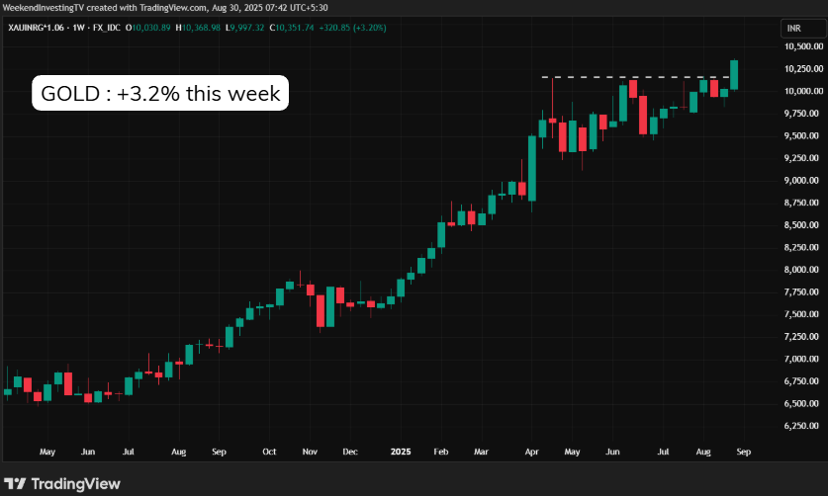
Task: Click the 10,500.00 price axis label
Action: click(803, 46)
